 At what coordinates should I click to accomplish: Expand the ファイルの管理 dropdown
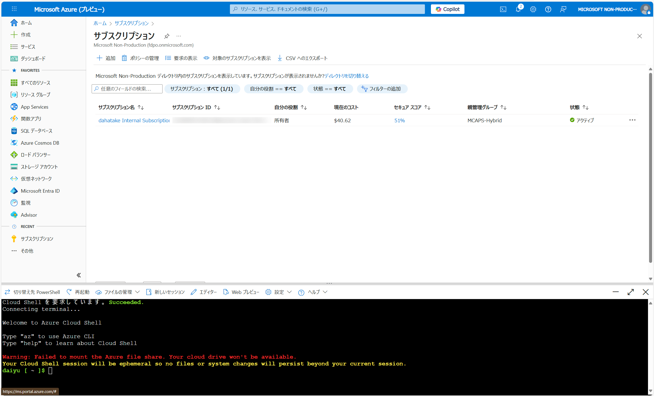[138, 292]
